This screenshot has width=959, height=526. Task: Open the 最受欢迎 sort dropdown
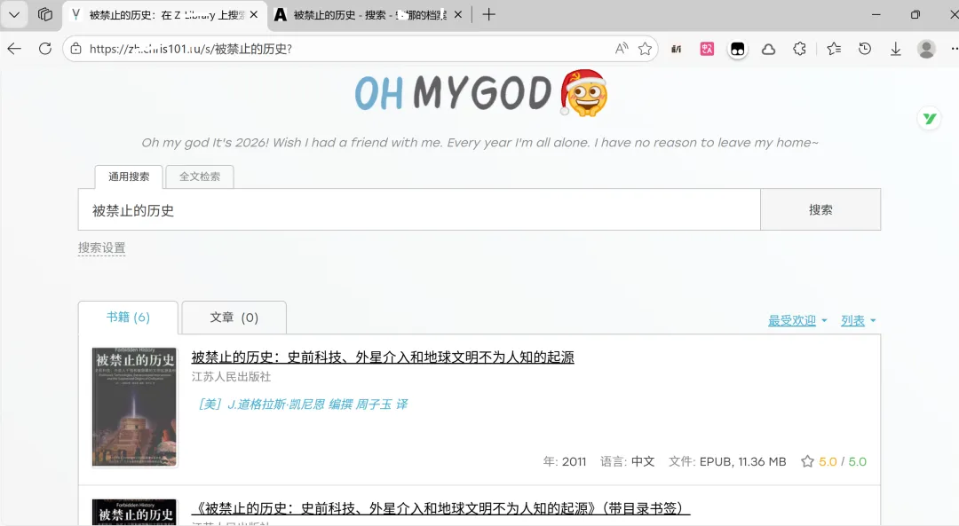click(797, 320)
